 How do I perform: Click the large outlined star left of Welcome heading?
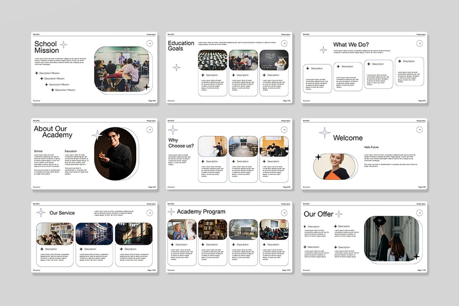(x=324, y=133)
